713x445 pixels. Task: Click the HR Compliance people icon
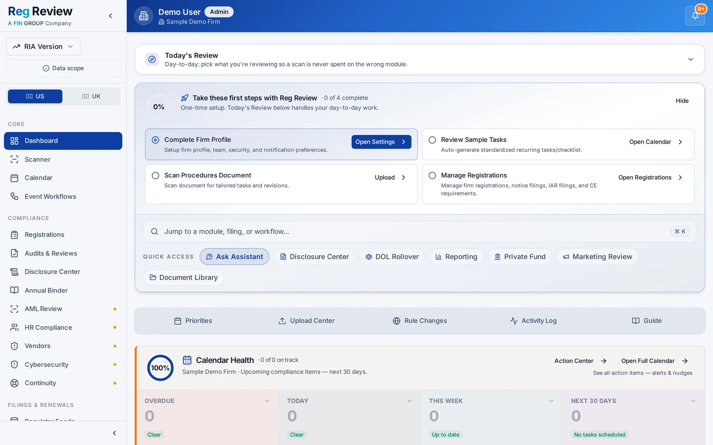[x=14, y=328]
